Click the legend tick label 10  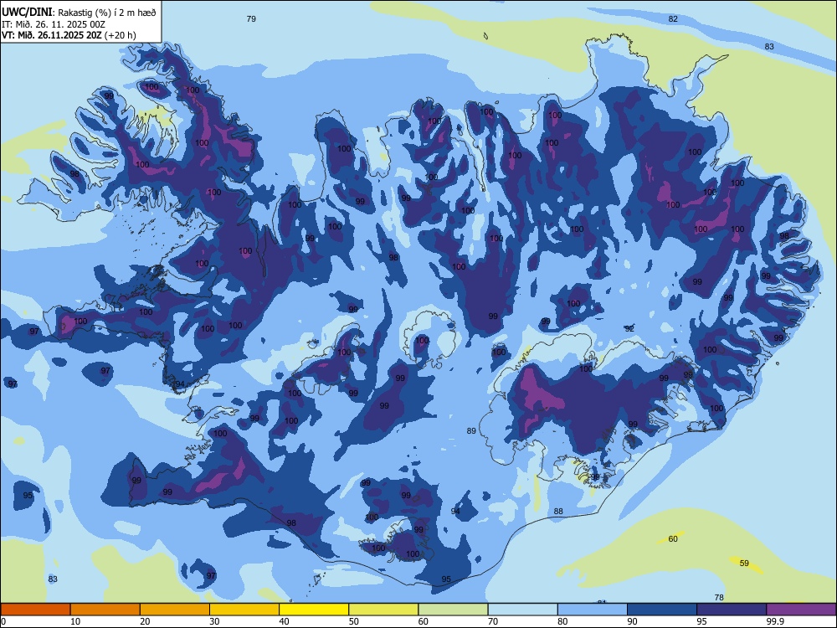click(x=75, y=621)
